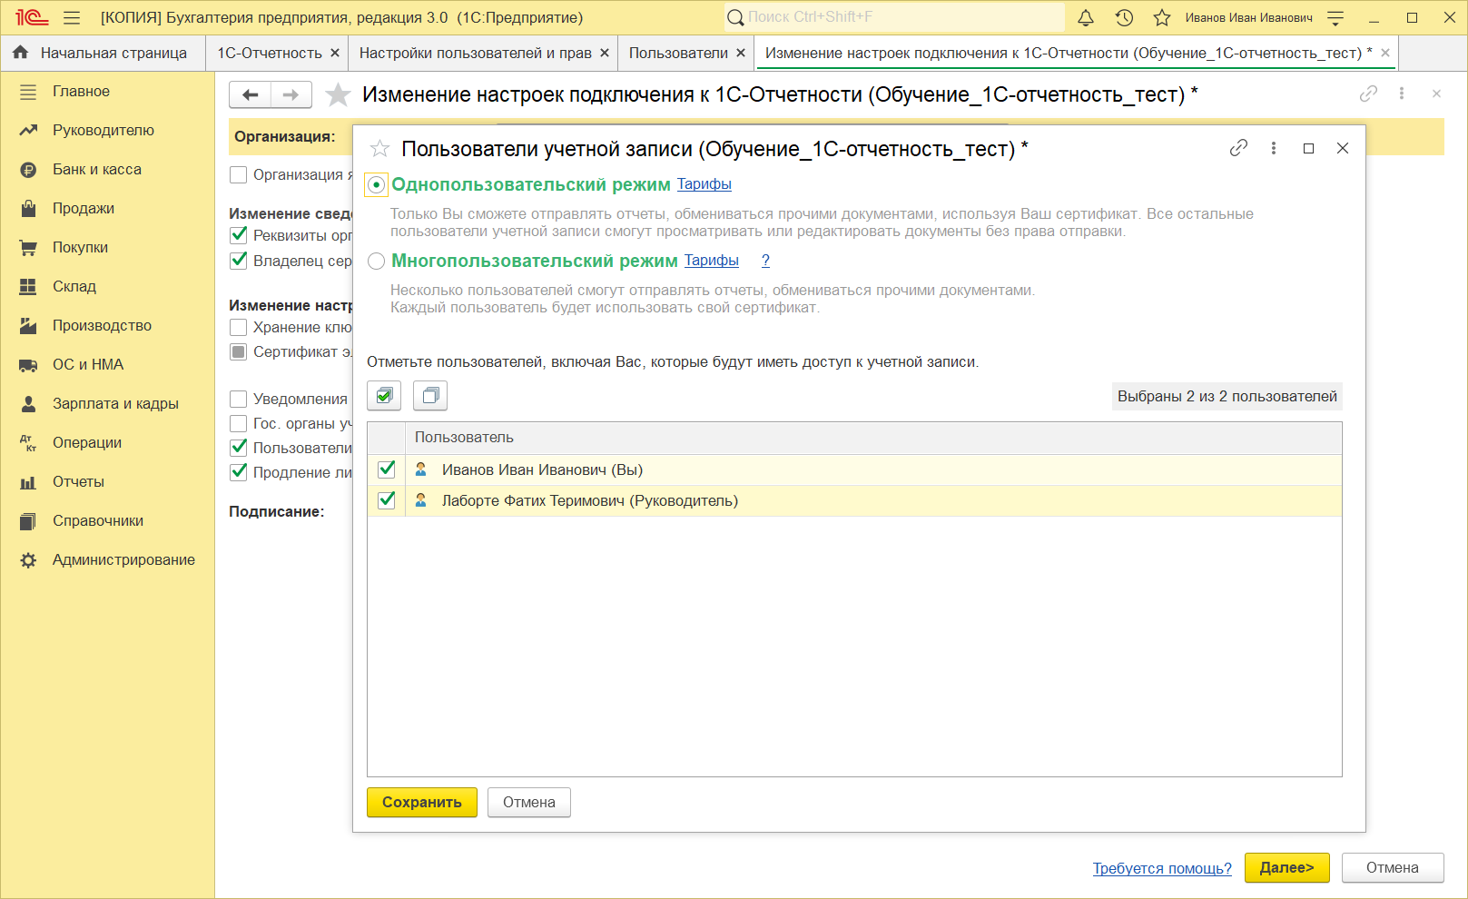This screenshot has width=1468, height=899.
Task: Close the 1С-Отчетность tab
Action: [335, 54]
